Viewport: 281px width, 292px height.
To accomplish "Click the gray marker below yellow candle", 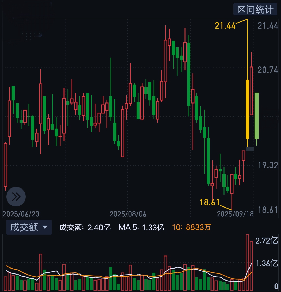I will 250,149.
